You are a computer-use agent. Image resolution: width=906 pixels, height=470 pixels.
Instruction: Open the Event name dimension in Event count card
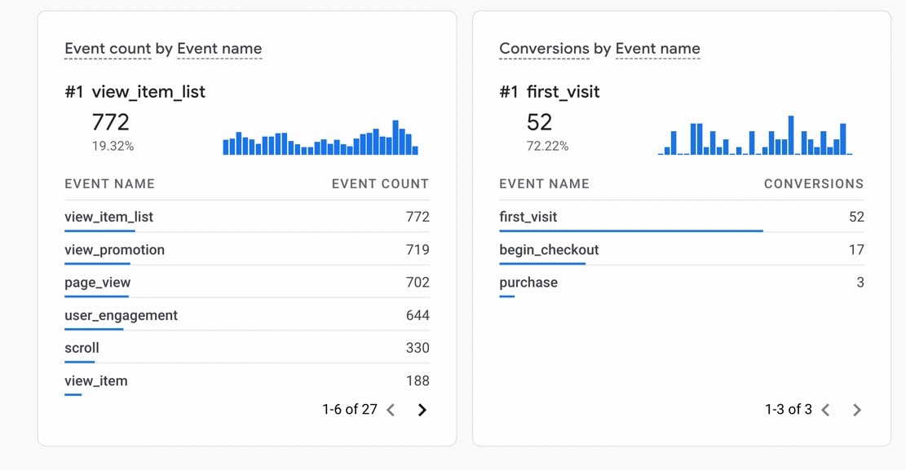[x=219, y=48]
